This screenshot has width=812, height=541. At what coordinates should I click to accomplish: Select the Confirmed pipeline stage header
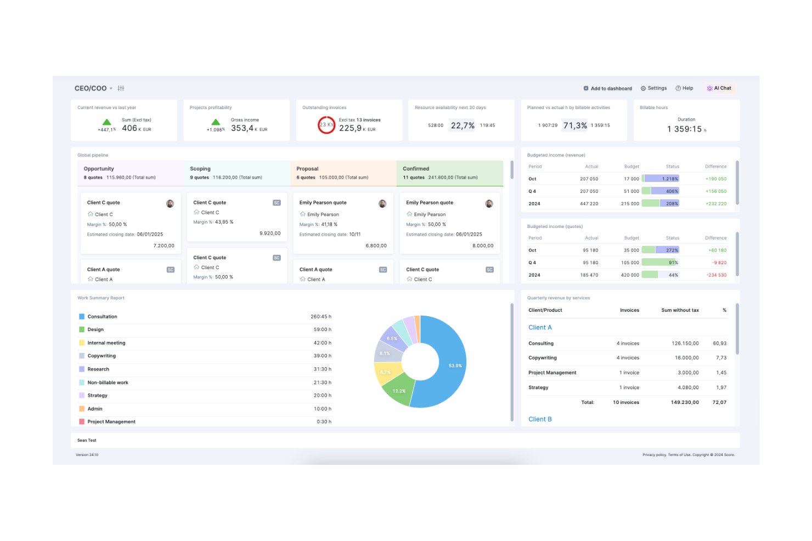416,168
